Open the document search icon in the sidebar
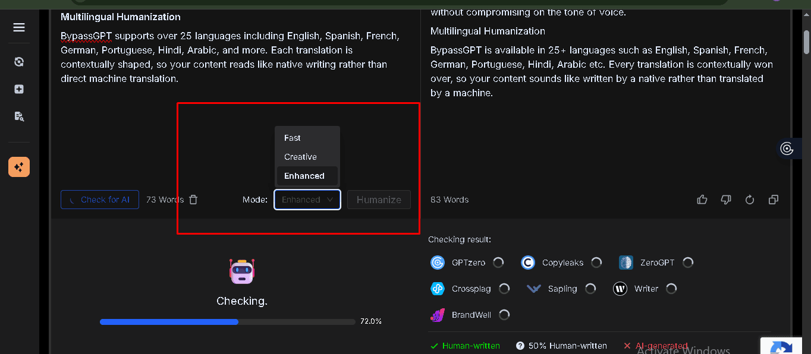 tap(19, 116)
